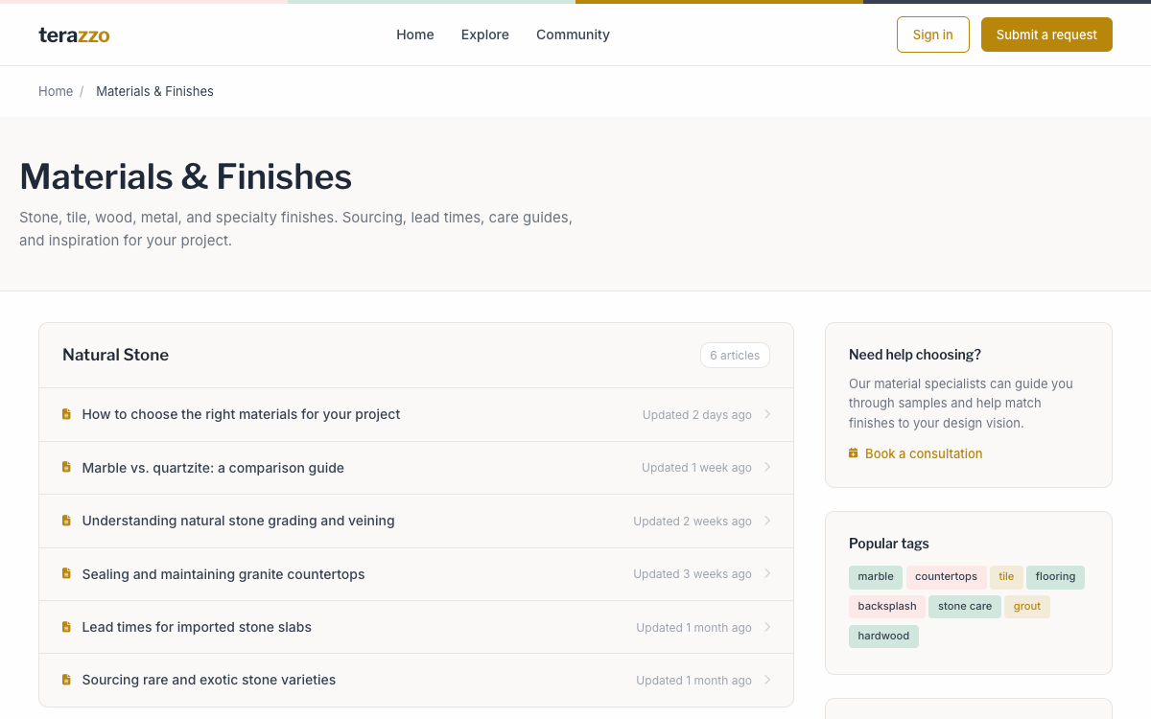1151x719 pixels.
Task: Click chevron on 'Understanding natural stone grading' row
Action: pos(767,521)
